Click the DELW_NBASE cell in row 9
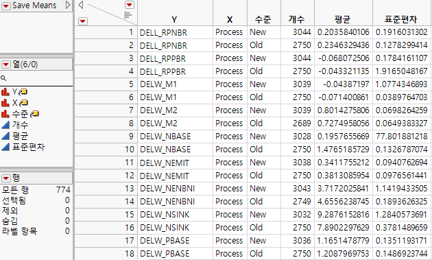432x260 pixels. coord(175,137)
